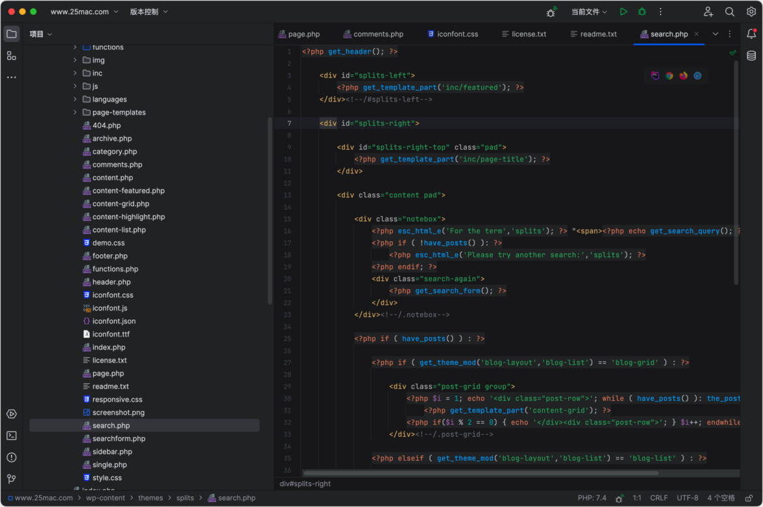
Task: Open the Structure tool window icon
Action: click(x=12, y=56)
